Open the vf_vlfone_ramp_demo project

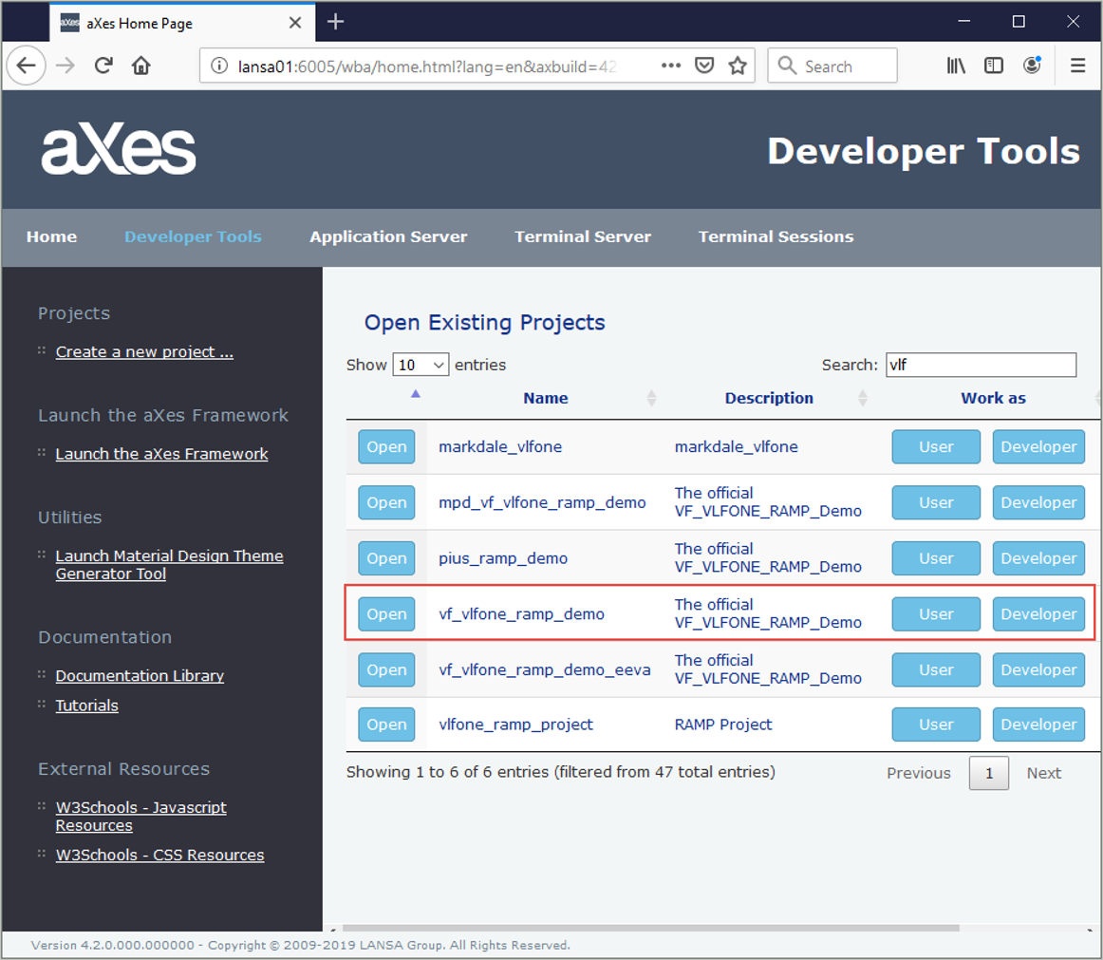tap(386, 614)
